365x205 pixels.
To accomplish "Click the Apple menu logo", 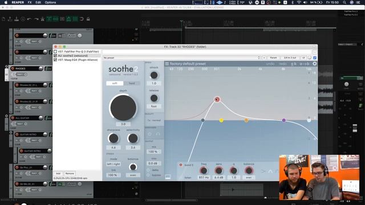I will tap(6, 2).
